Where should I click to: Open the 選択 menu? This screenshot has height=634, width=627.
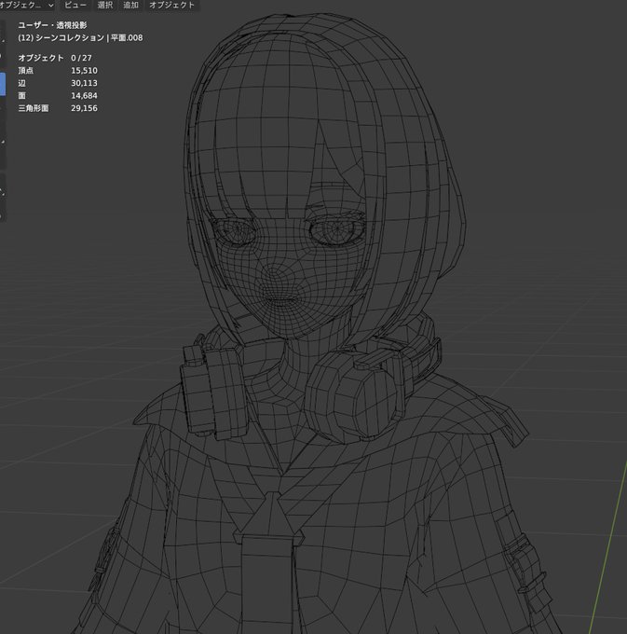coord(105,6)
